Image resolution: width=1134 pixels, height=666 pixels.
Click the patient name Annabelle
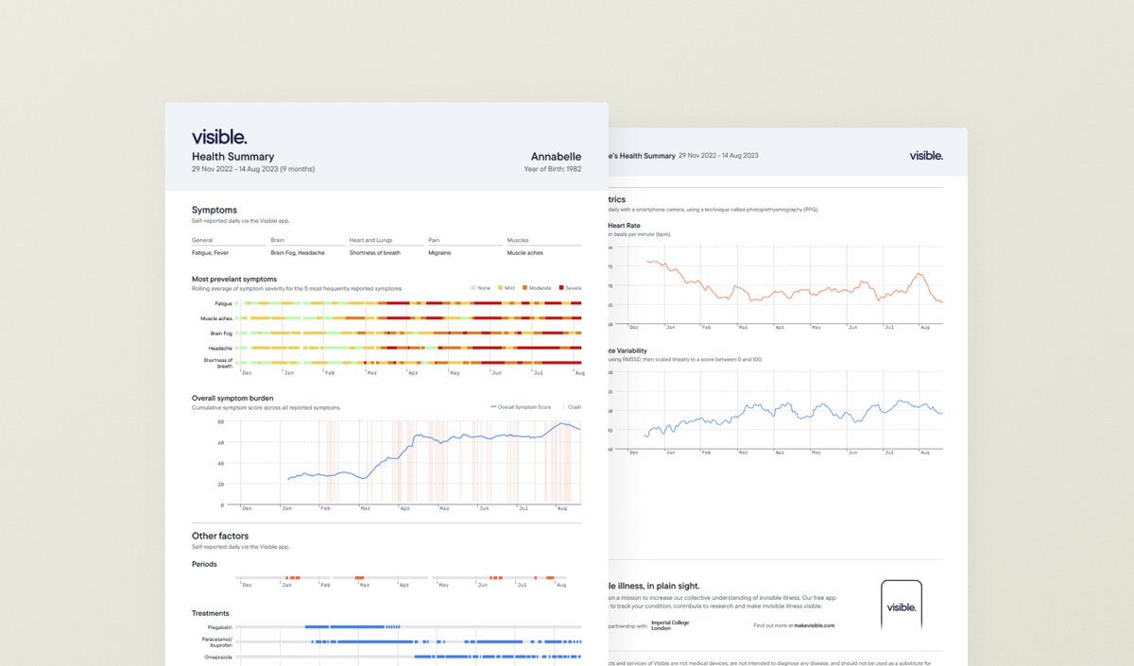[556, 157]
